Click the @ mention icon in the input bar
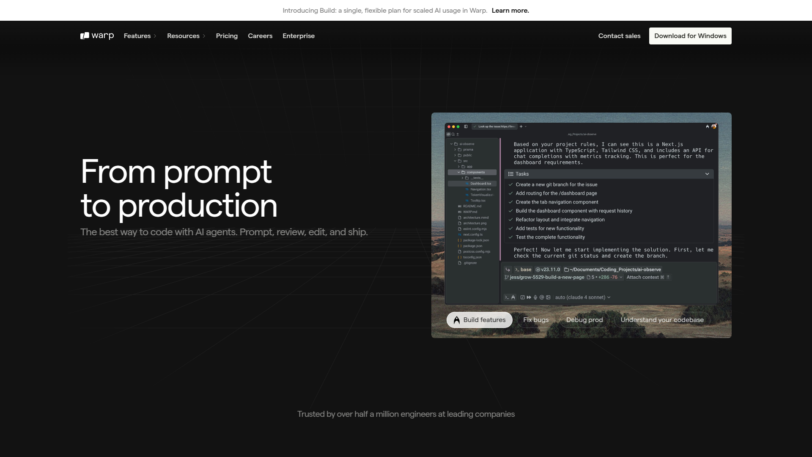This screenshot has width=812, height=457. click(x=542, y=297)
